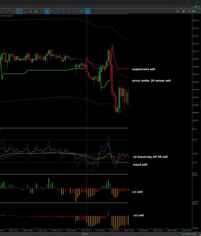201x236 pixels.
Task: Open the account profile icon
Action: point(184,11)
